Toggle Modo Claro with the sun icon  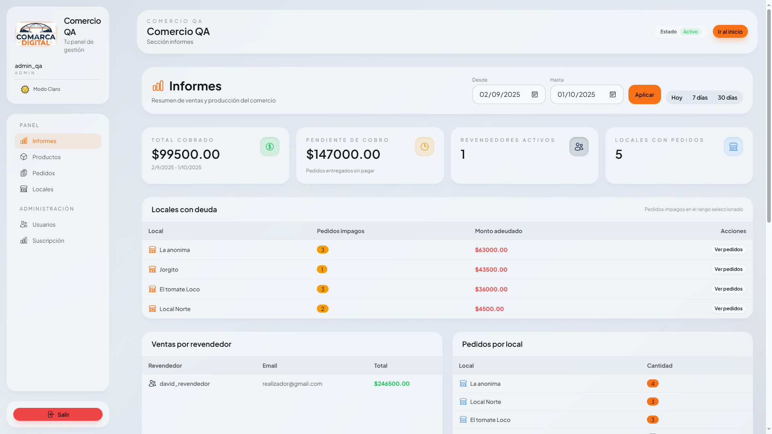click(25, 89)
